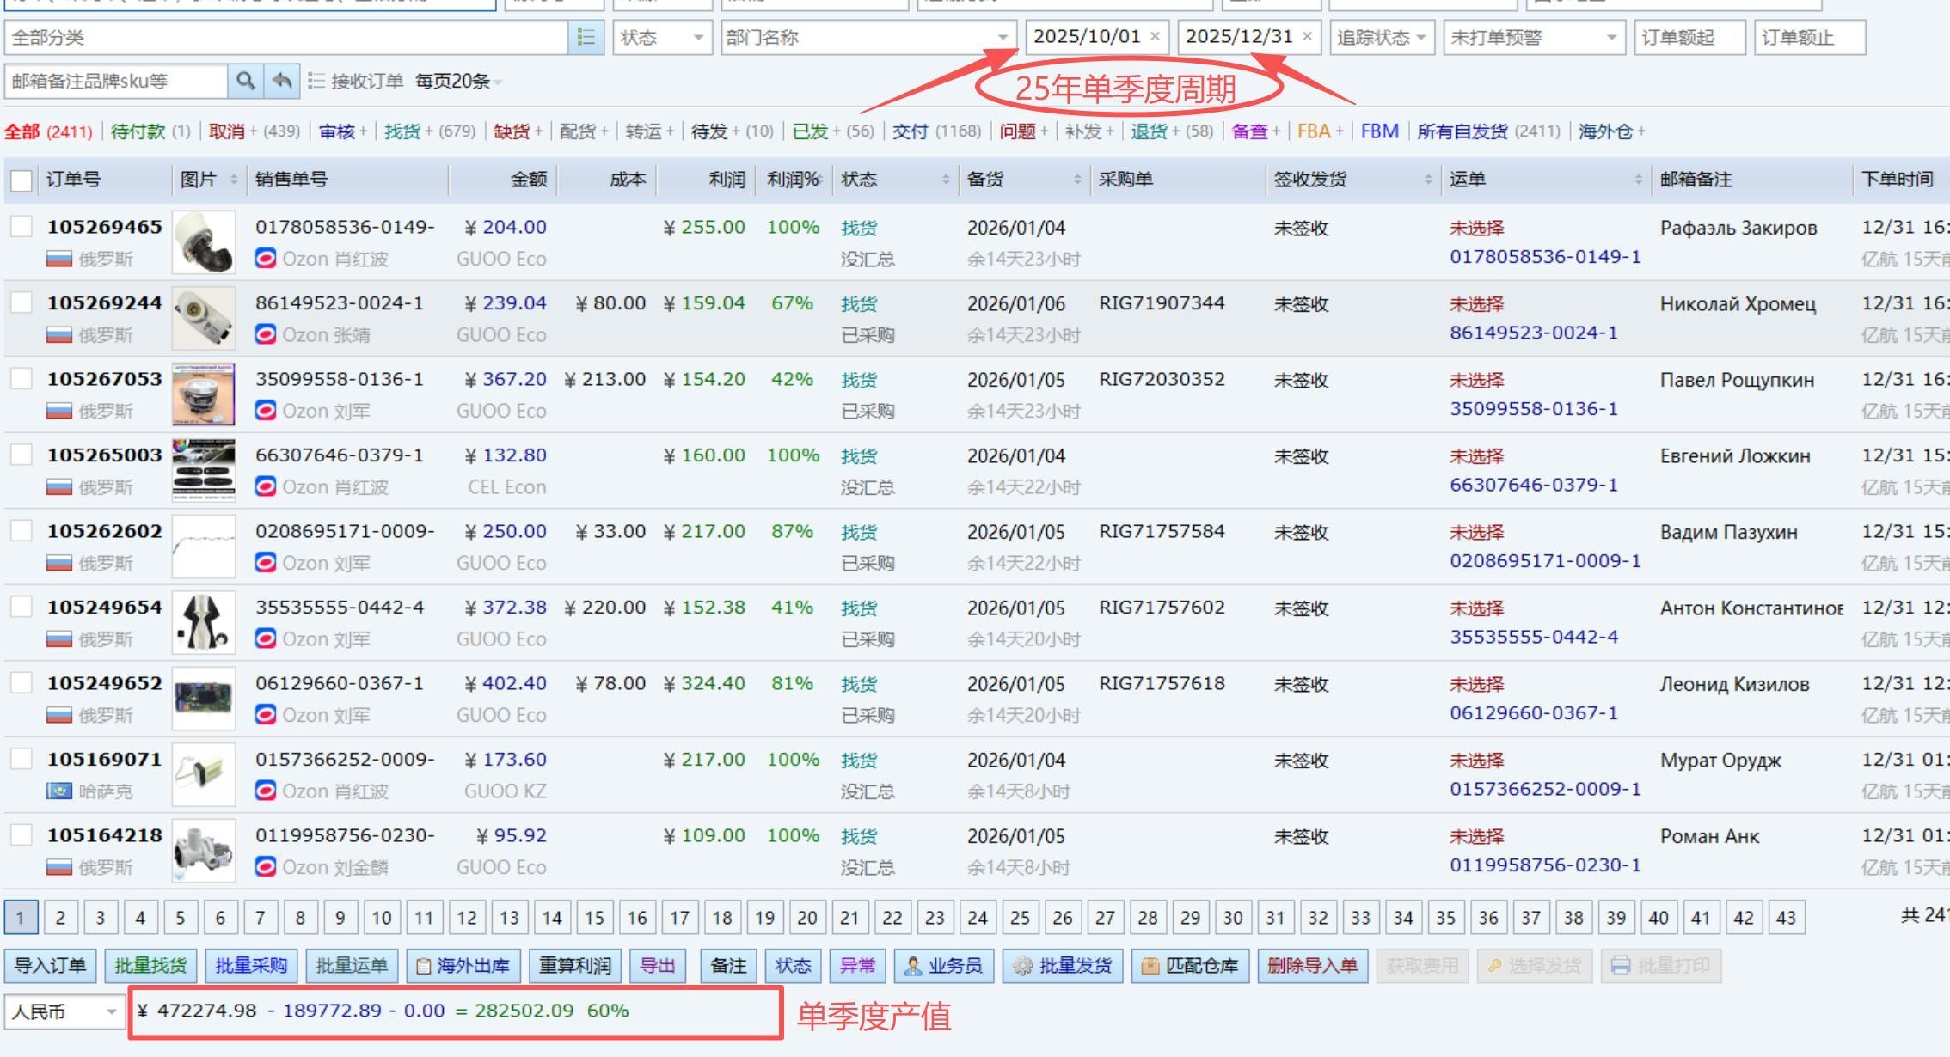Open product image for order 105249654
Screen dimensions: 1950x1057
click(x=204, y=622)
